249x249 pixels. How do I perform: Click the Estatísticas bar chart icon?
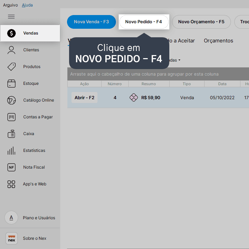tap(11, 150)
